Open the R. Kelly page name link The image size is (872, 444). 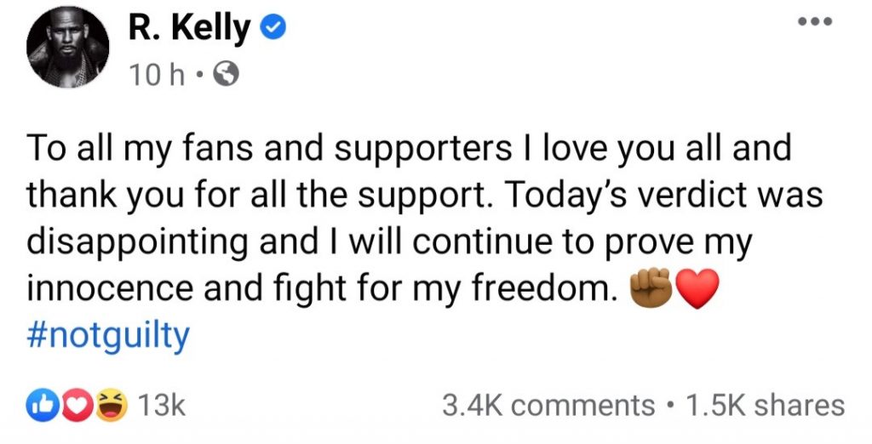click(x=190, y=29)
